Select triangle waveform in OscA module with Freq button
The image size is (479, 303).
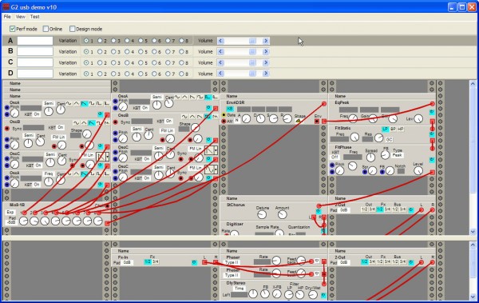coord(77,173)
